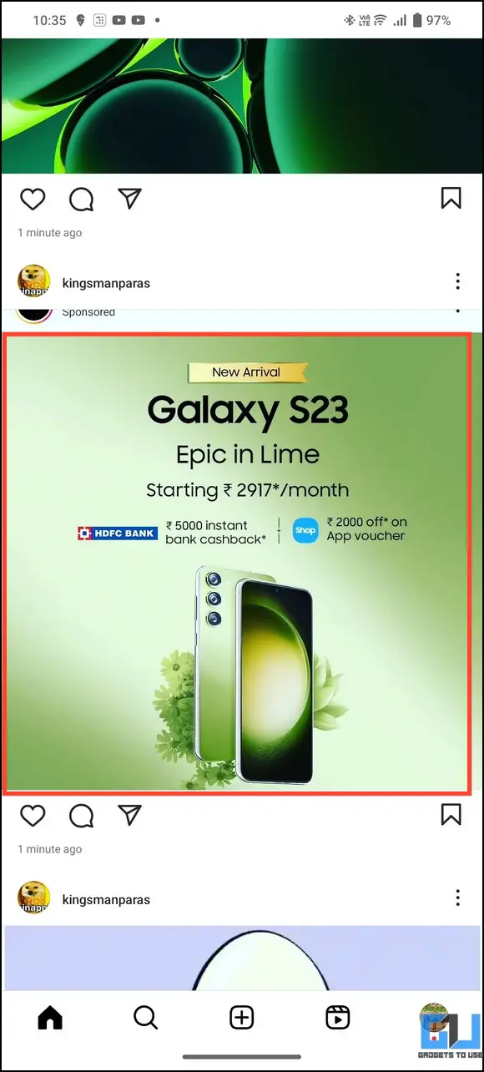This screenshot has width=484, height=1072.
Task: Open the three-dot menu beside Sponsored label
Action: 457,311
